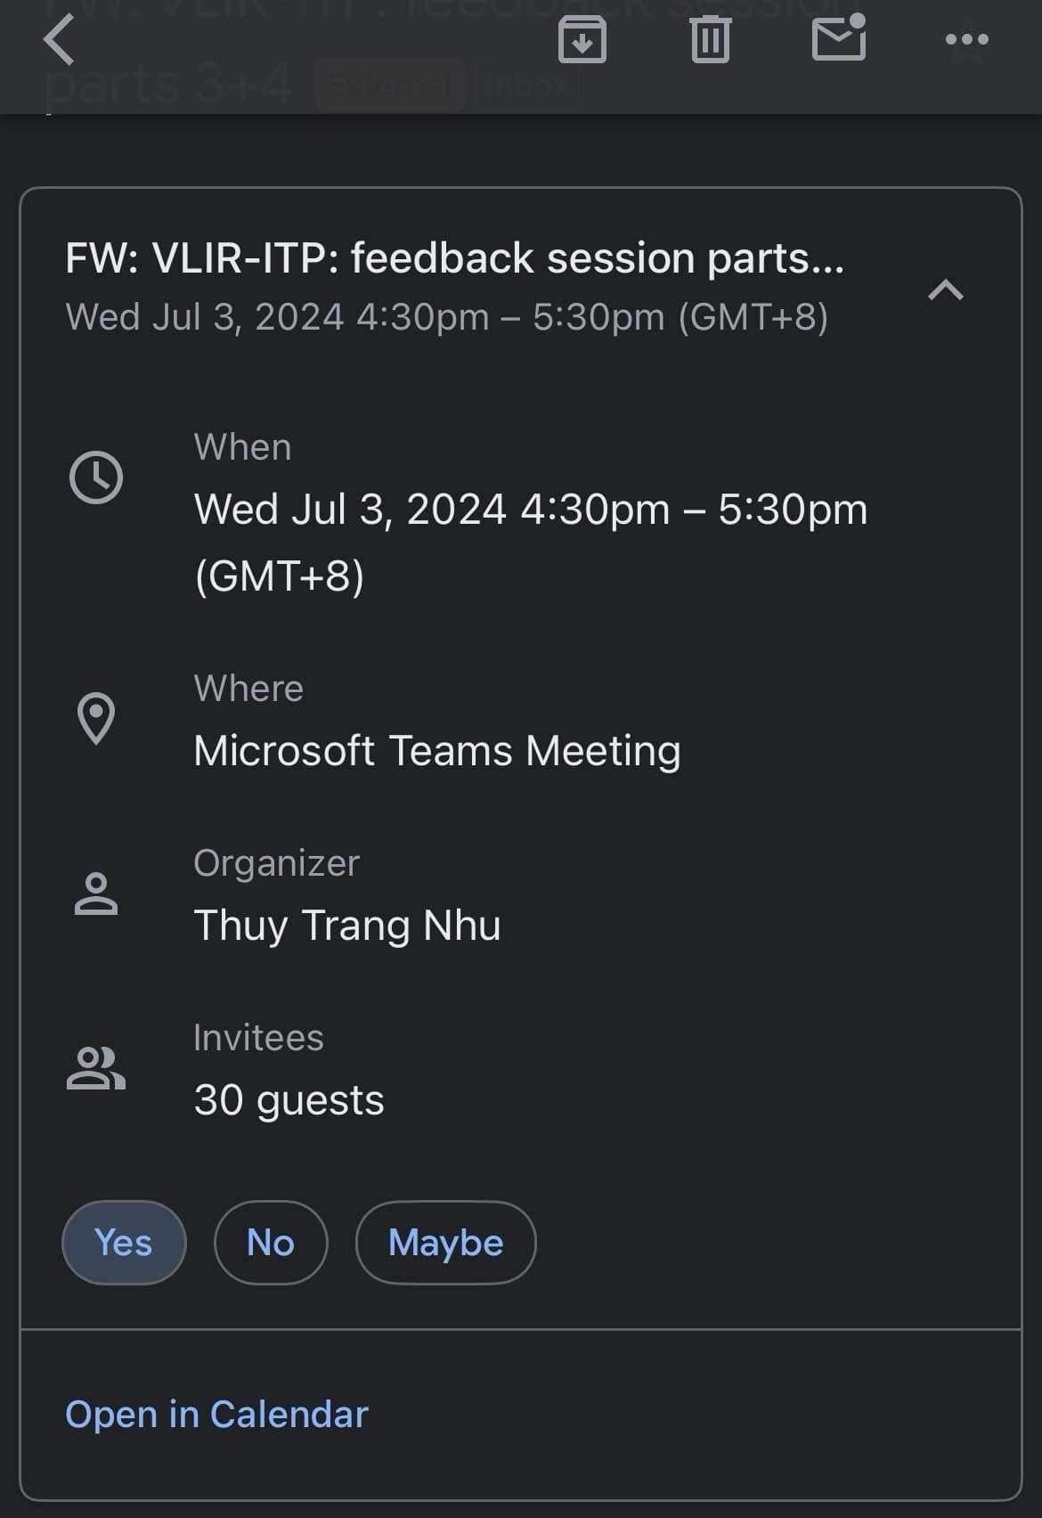Tap the clock icon beside When
Image resolution: width=1042 pixels, height=1518 pixels.
tap(96, 477)
